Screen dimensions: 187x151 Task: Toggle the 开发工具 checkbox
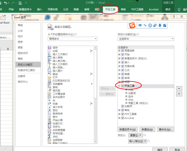coord(122,86)
